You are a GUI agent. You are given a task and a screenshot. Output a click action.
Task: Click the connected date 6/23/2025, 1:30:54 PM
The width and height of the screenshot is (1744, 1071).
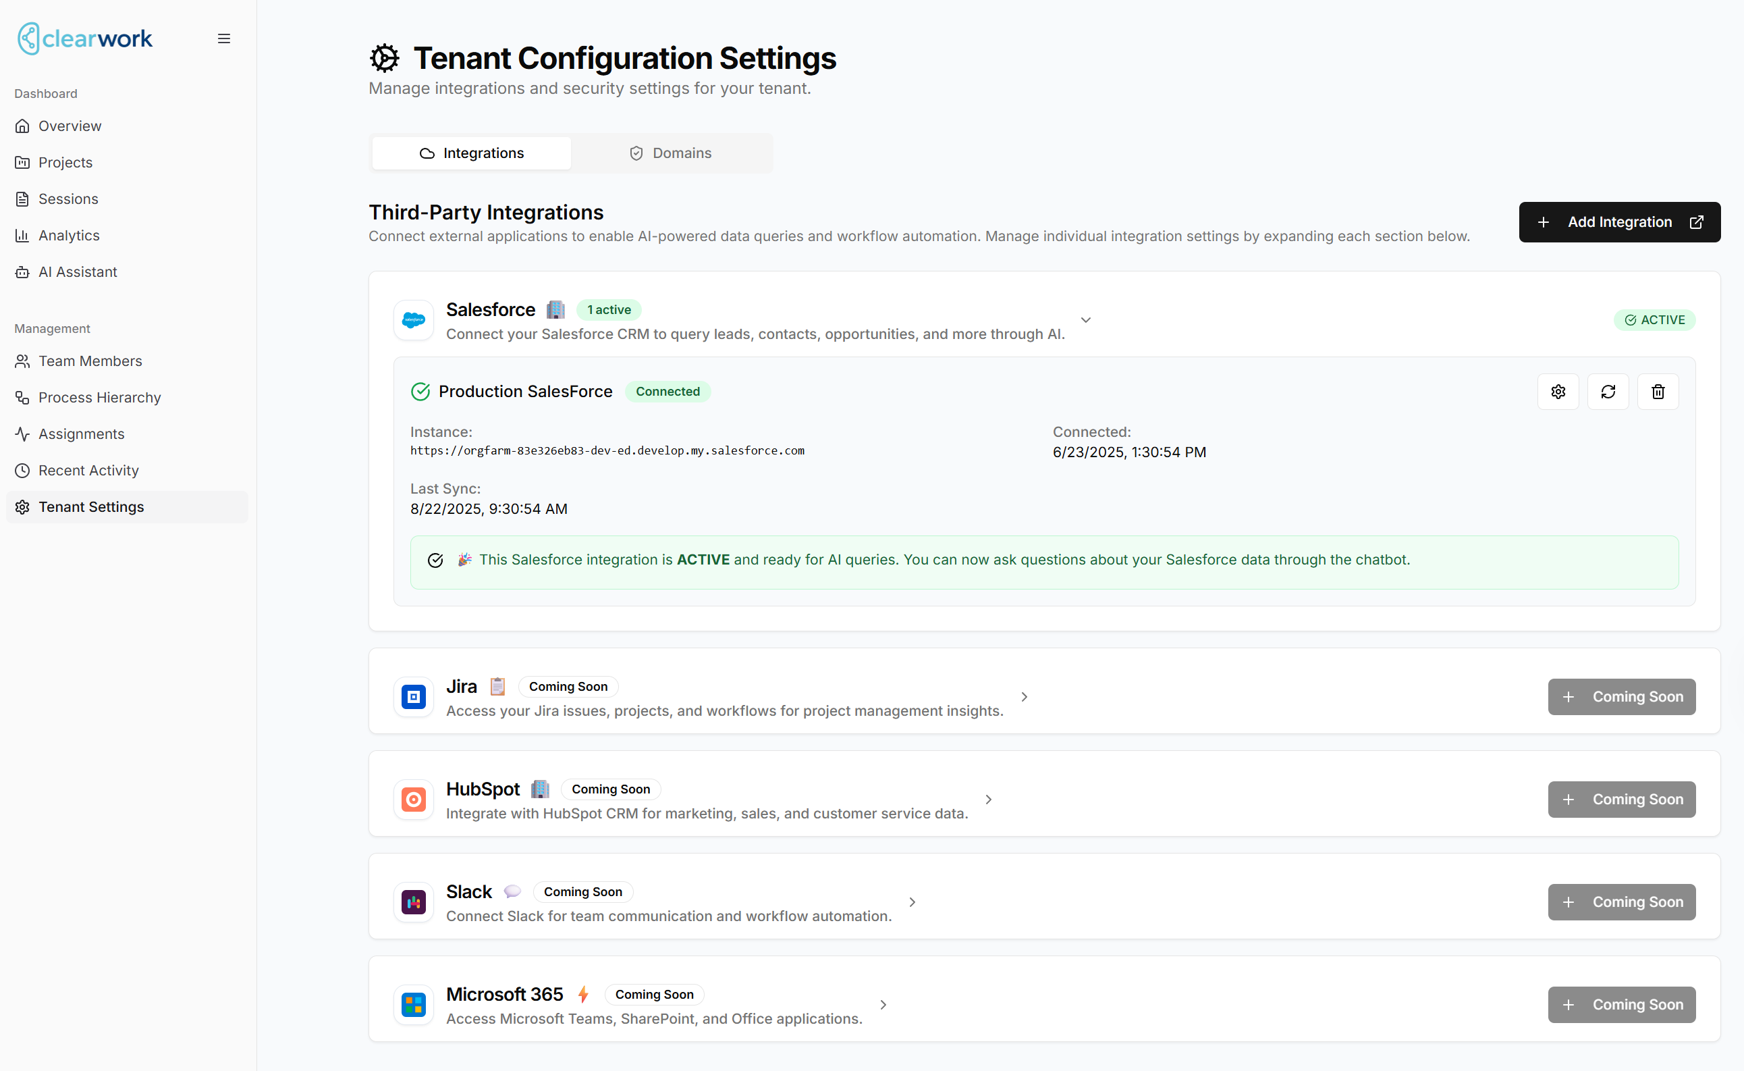tap(1129, 452)
